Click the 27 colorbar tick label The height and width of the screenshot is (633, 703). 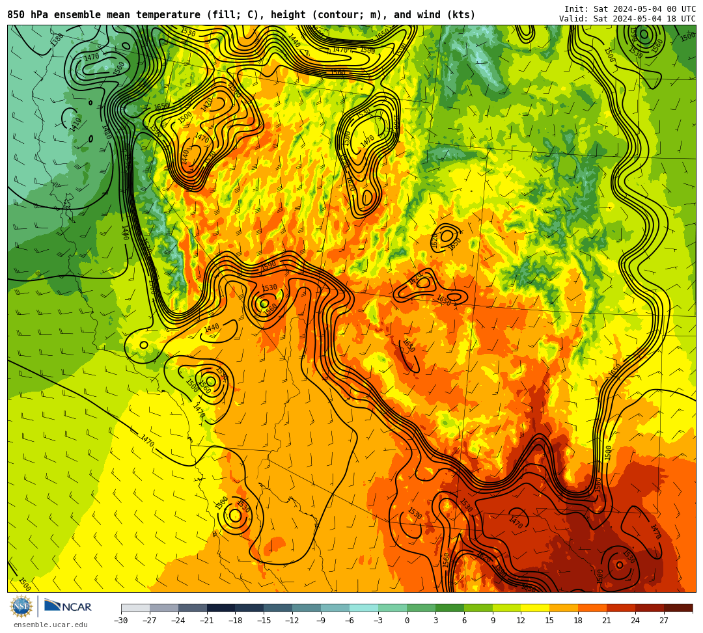665,621
